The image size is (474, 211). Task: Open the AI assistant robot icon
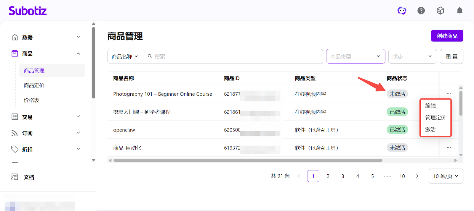402,11
